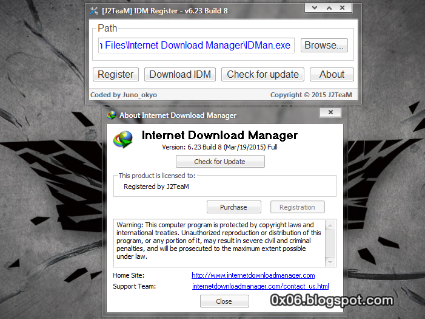Click Check for Update in About dialog
Viewport: 425px width, 319px height.
pyautogui.click(x=220, y=162)
